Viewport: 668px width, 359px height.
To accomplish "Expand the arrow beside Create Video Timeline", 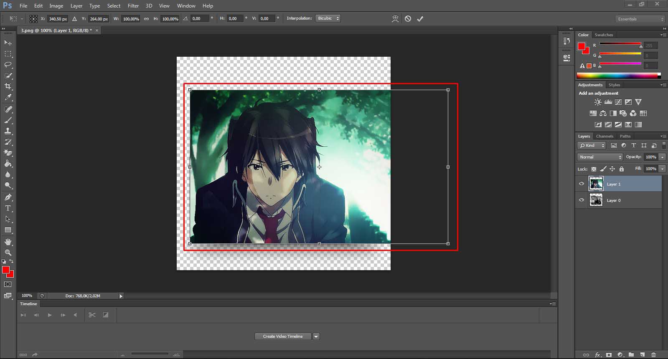I will [x=316, y=336].
